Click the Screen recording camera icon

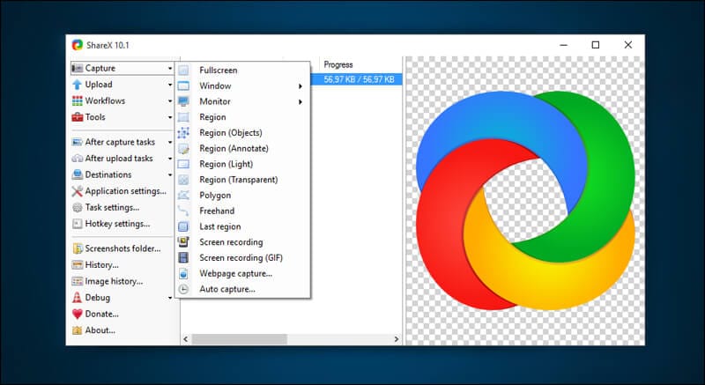pyautogui.click(x=183, y=242)
